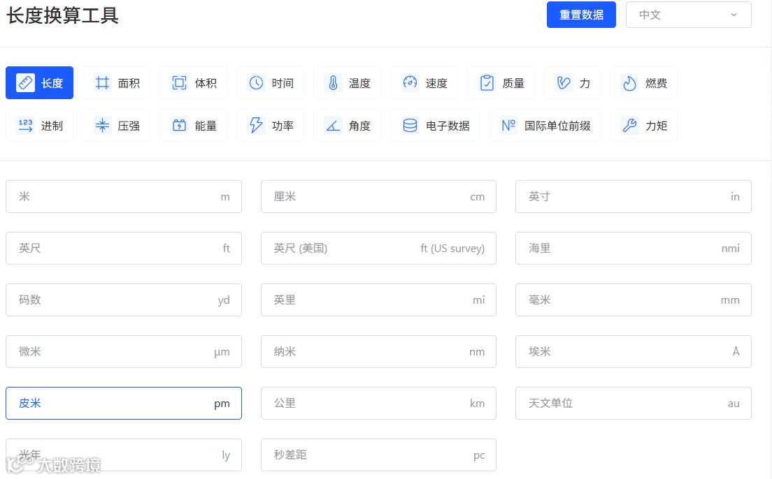772x479 pixels.
Task: Switch to the 国际单位前缀 tab label
Action: click(x=557, y=126)
